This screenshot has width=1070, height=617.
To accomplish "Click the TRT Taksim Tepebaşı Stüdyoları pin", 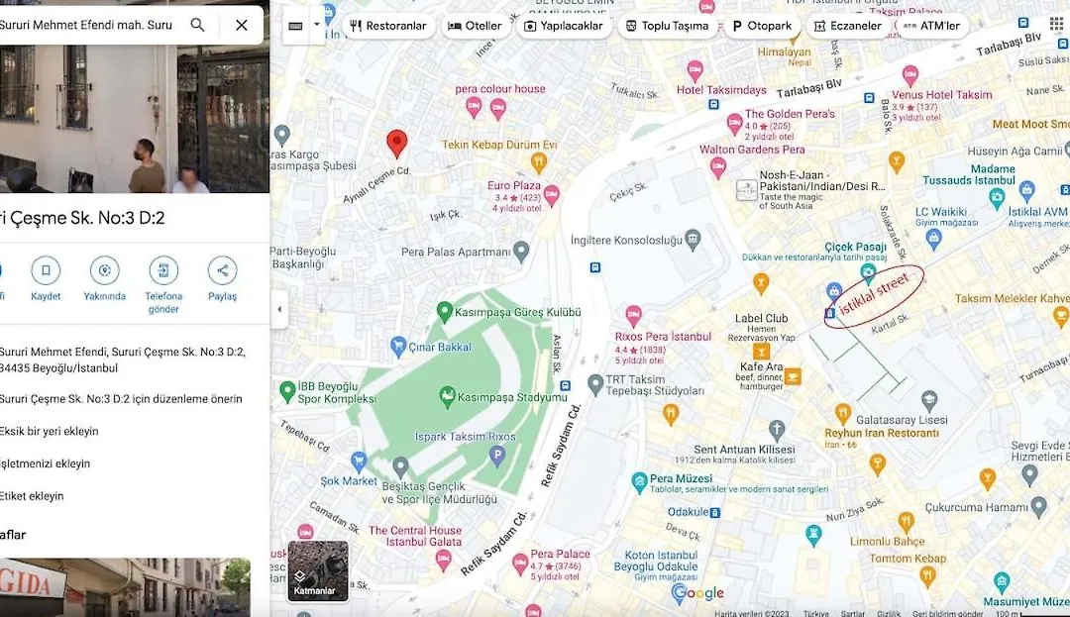I will (595, 385).
